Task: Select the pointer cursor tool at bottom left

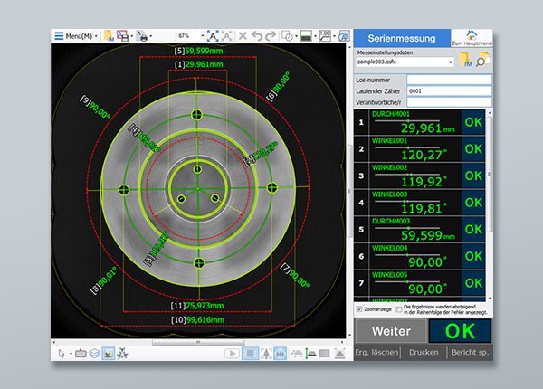Action: (62, 353)
